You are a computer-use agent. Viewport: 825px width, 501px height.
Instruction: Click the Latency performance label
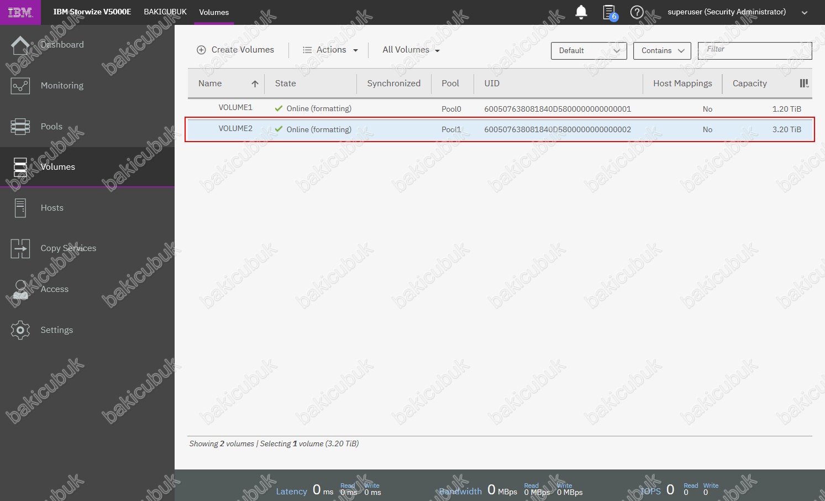tap(291, 491)
